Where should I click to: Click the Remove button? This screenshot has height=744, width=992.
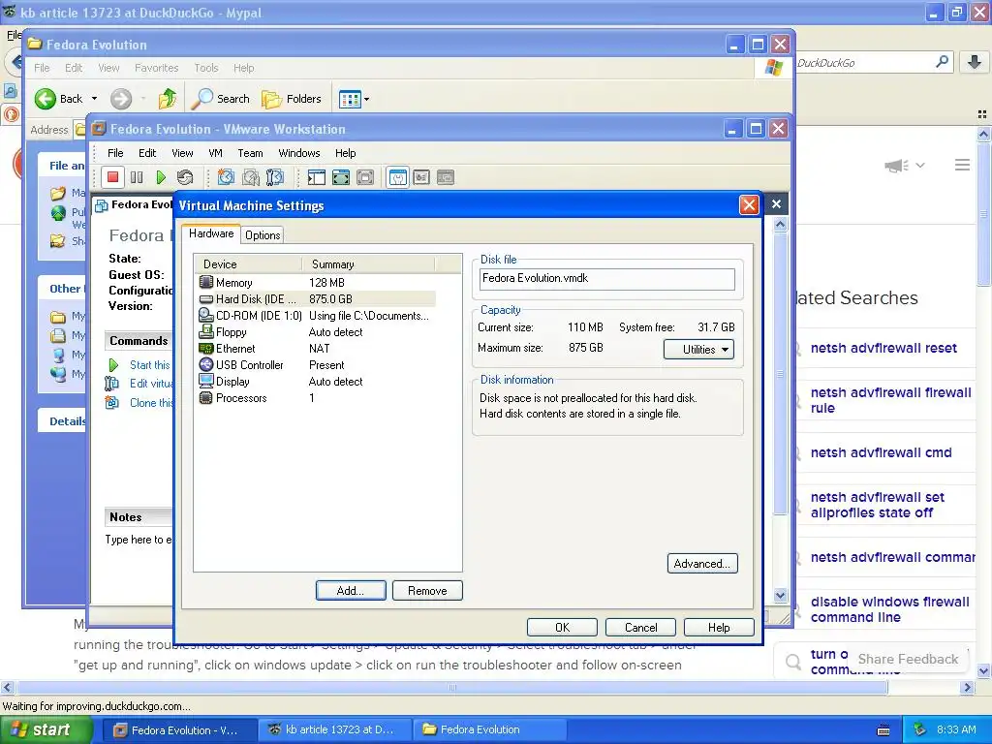pos(427,591)
